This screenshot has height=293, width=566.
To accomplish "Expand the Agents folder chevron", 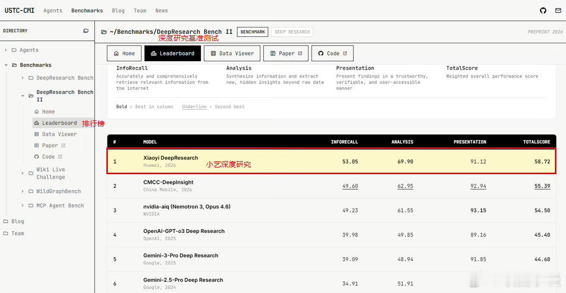I will pos(5,50).
